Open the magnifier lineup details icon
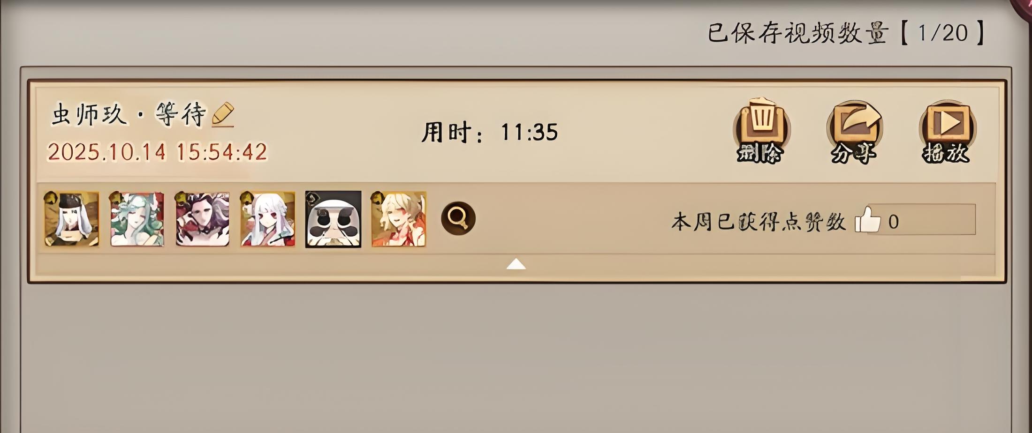 point(458,218)
